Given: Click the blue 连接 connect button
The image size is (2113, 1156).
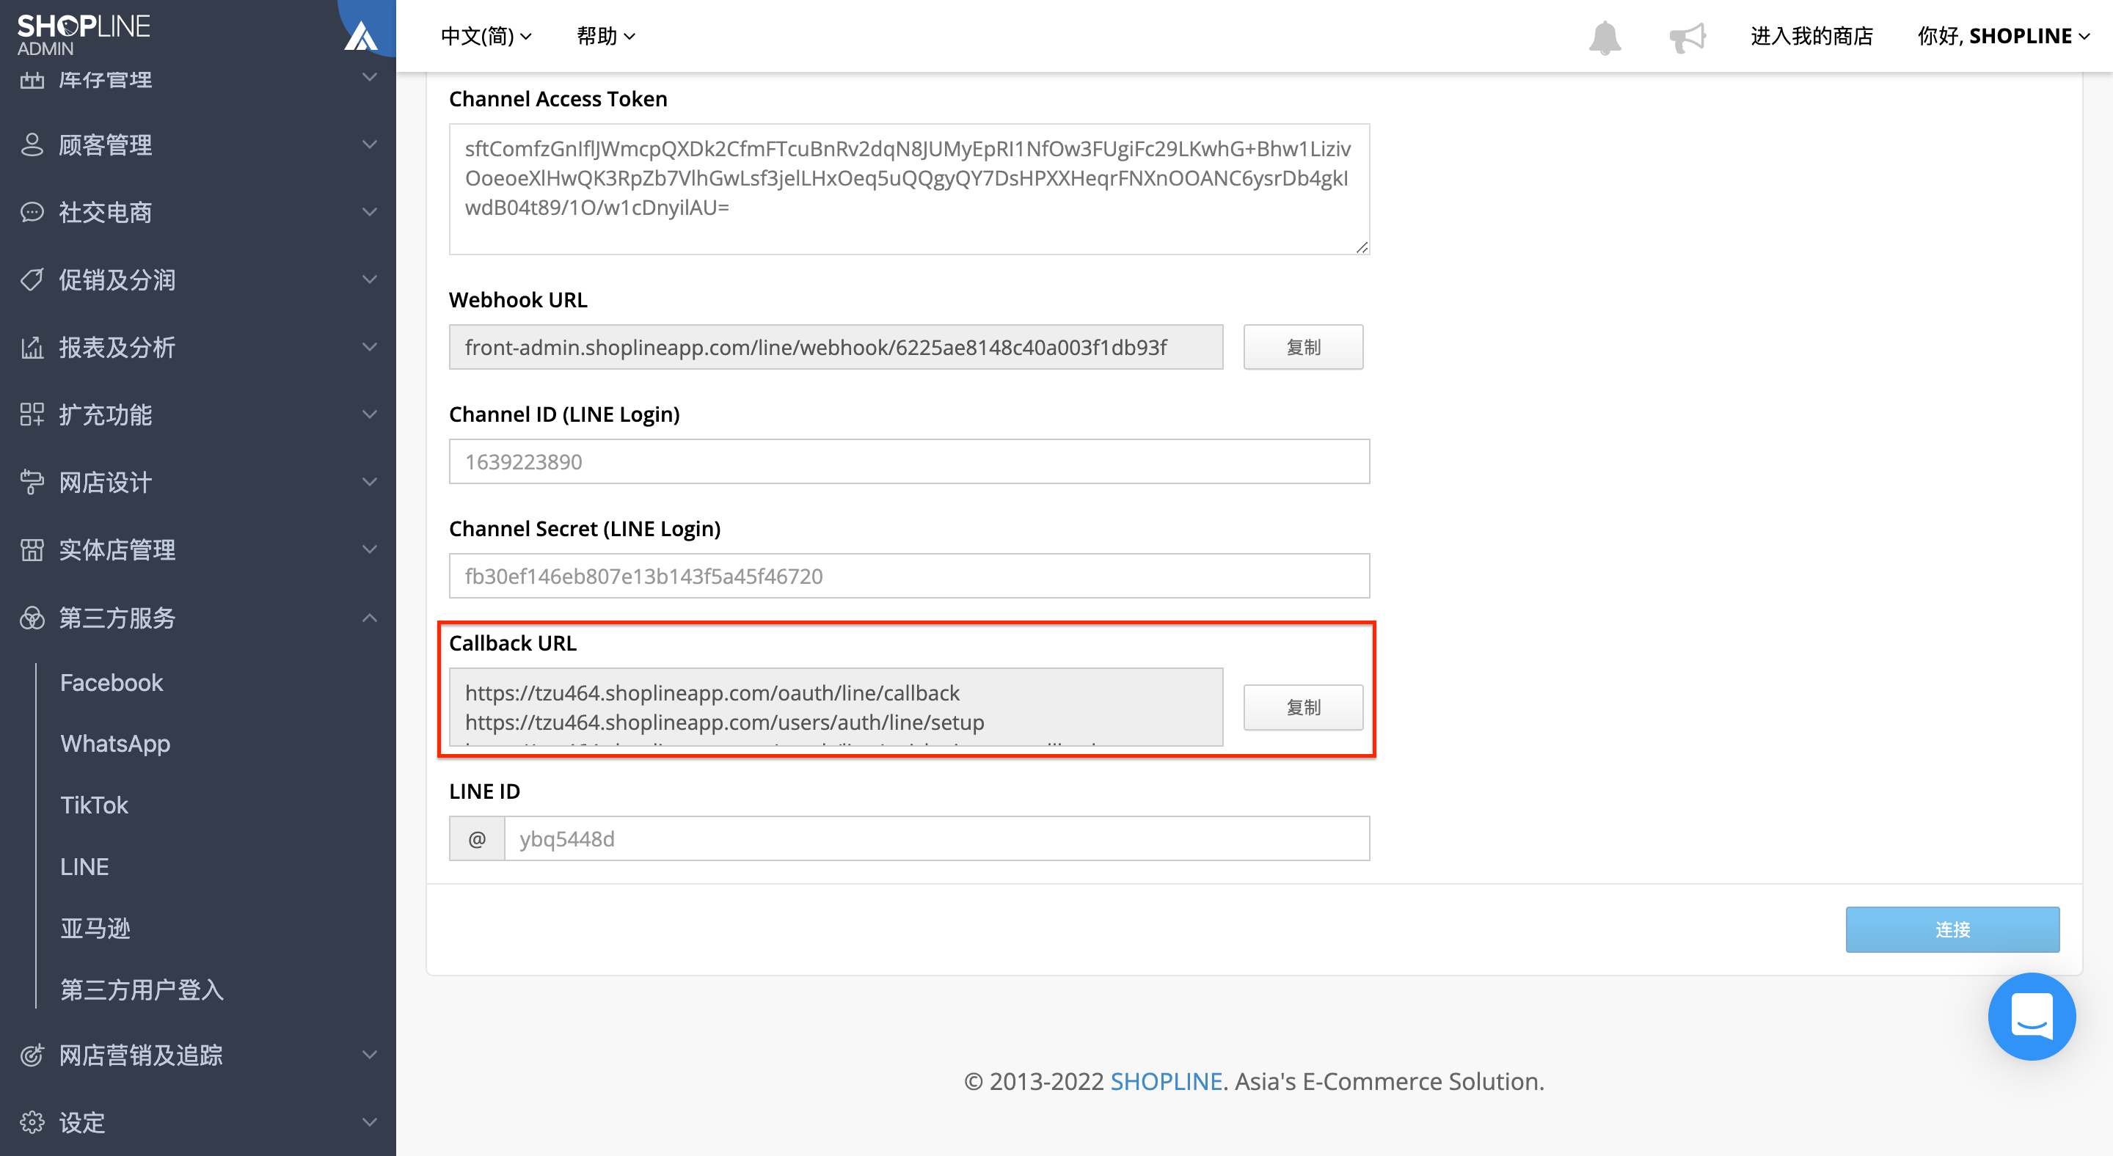Looking at the screenshot, I should (x=1952, y=929).
